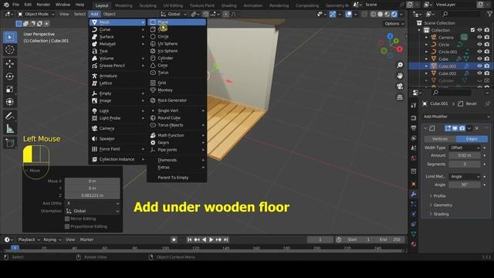Viewport: 494px width, 278px height.
Task: Open the Material properties tab
Action: 414,244
